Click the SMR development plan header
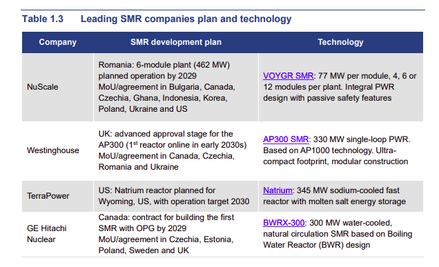This screenshot has width=439, height=267. click(x=176, y=42)
